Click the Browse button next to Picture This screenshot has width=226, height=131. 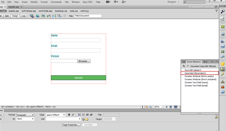point(84,61)
